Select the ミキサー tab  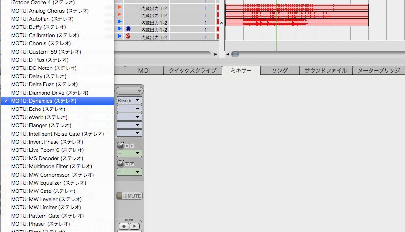pyautogui.click(x=241, y=70)
